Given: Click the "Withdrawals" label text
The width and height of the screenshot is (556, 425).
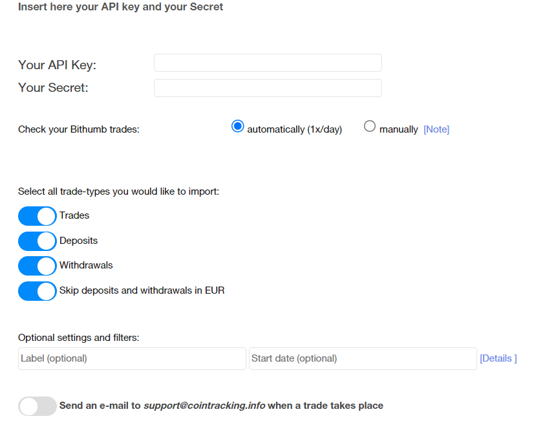Looking at the screenshot, I should (x=86, y=265).
